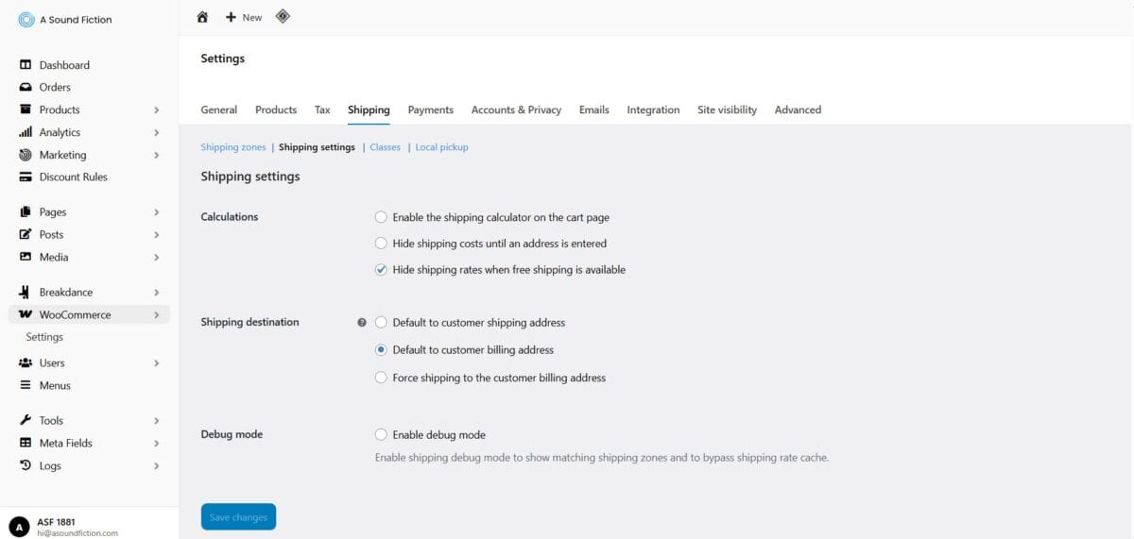Open the Integration tab
1134x539 pixels.
pyautogui.click(x=653, y=109)
